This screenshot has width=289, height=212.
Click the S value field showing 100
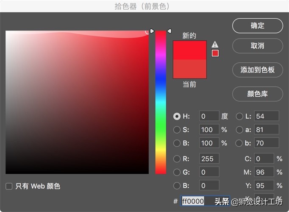tap(209, 130)
